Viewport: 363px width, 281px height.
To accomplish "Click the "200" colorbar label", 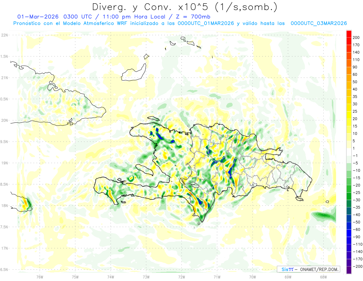I will (356, 38).
